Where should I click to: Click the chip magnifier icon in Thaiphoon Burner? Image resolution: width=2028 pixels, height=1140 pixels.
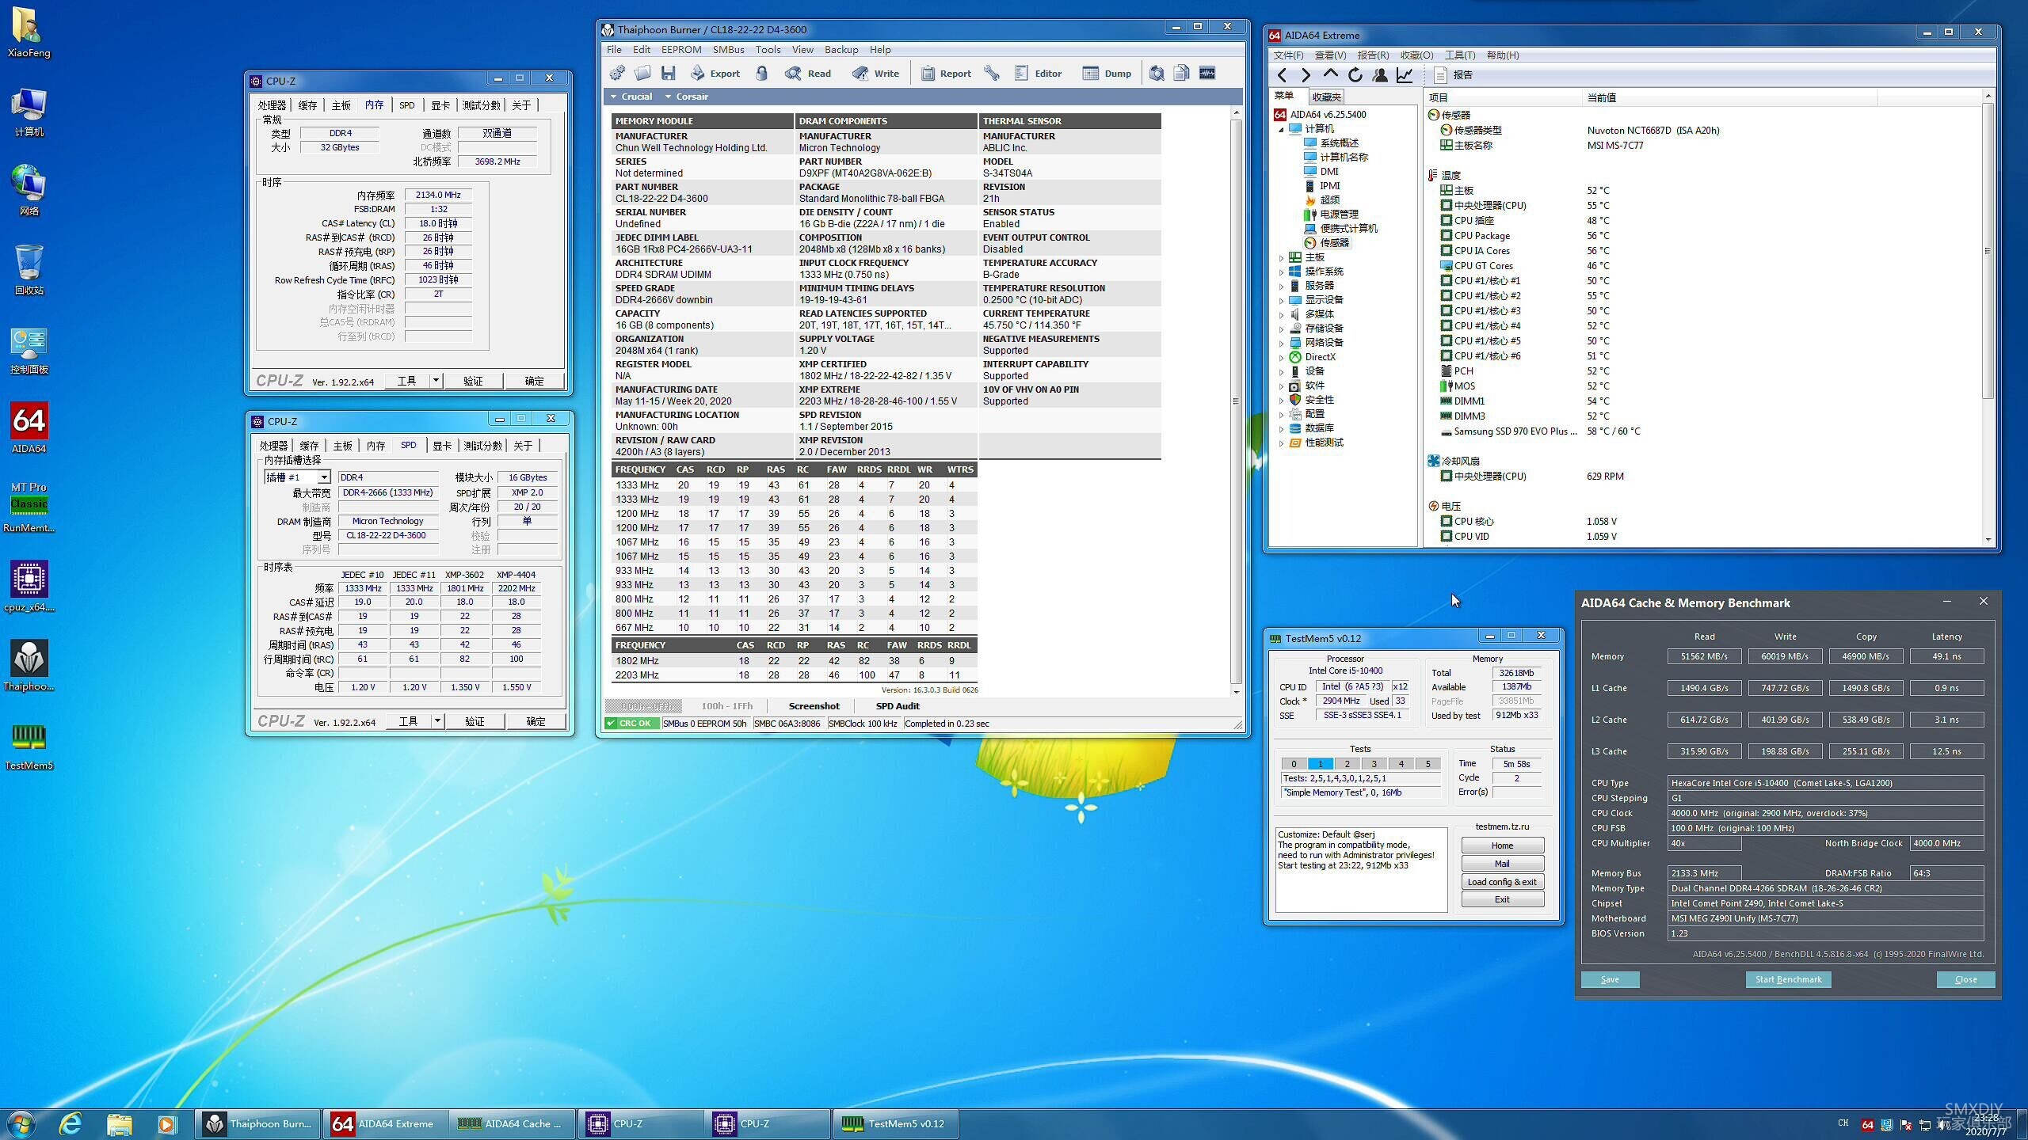tap(1157, 74)
